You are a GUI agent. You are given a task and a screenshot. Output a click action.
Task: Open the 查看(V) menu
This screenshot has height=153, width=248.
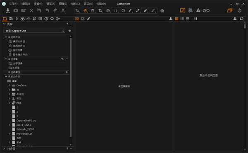point(38,4)
